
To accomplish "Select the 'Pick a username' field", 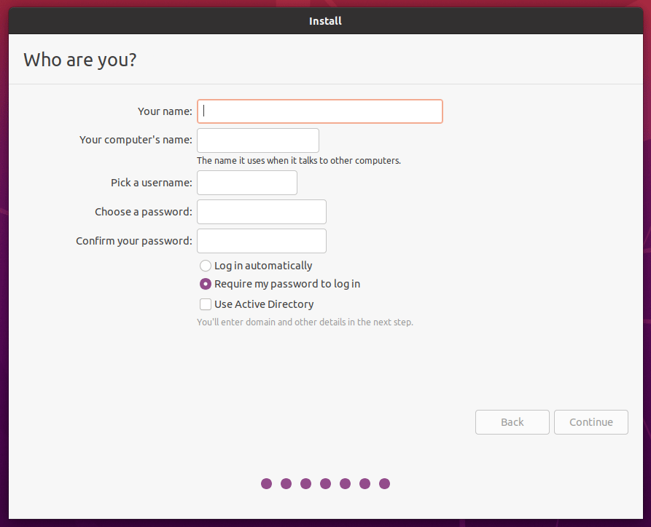I will [247, 183].
